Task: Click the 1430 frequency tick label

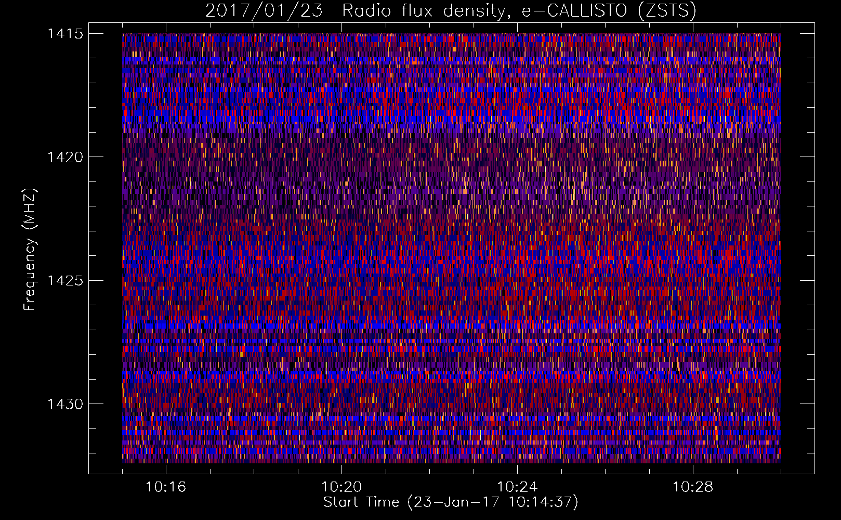Action: [65, 404]
